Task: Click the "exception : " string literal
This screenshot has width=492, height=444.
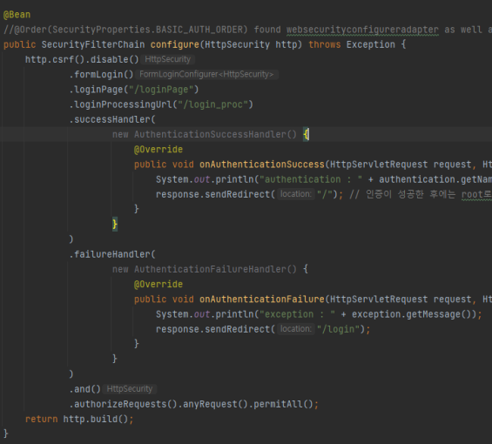Action: click(297, 314)
